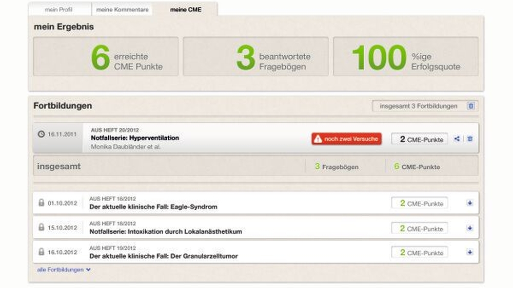The height and width of the screenshot is (288, 513).
Task: Click the share icon in Hyperventilation row
Action: (x=457, y=139)
